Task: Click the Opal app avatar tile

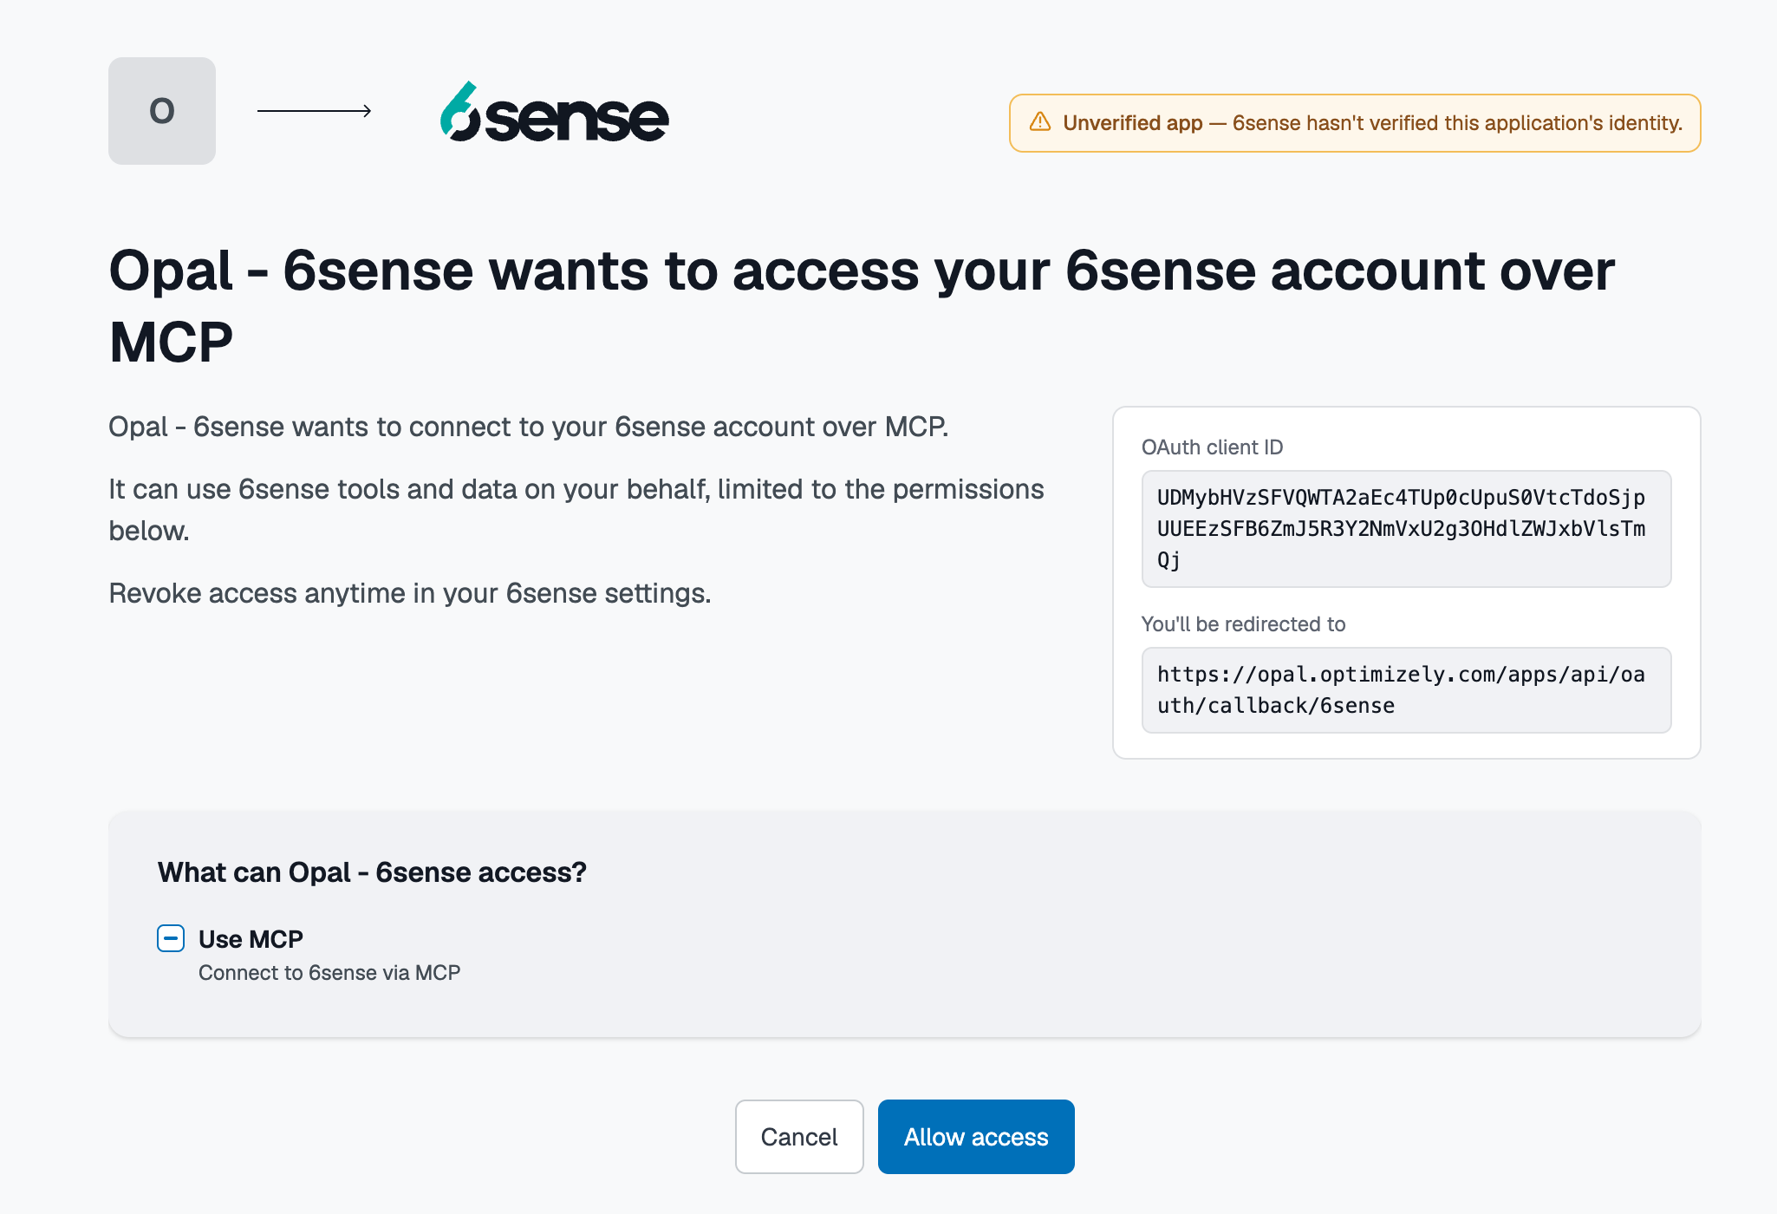Action: [x=162, y=111]
